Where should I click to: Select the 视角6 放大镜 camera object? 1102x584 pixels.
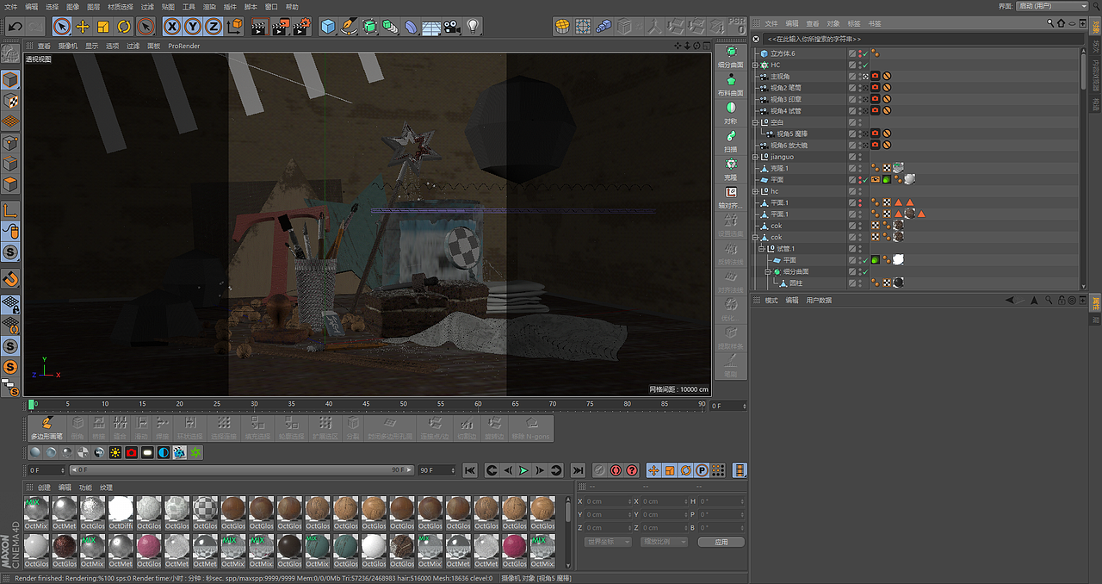tap(789, 145)
